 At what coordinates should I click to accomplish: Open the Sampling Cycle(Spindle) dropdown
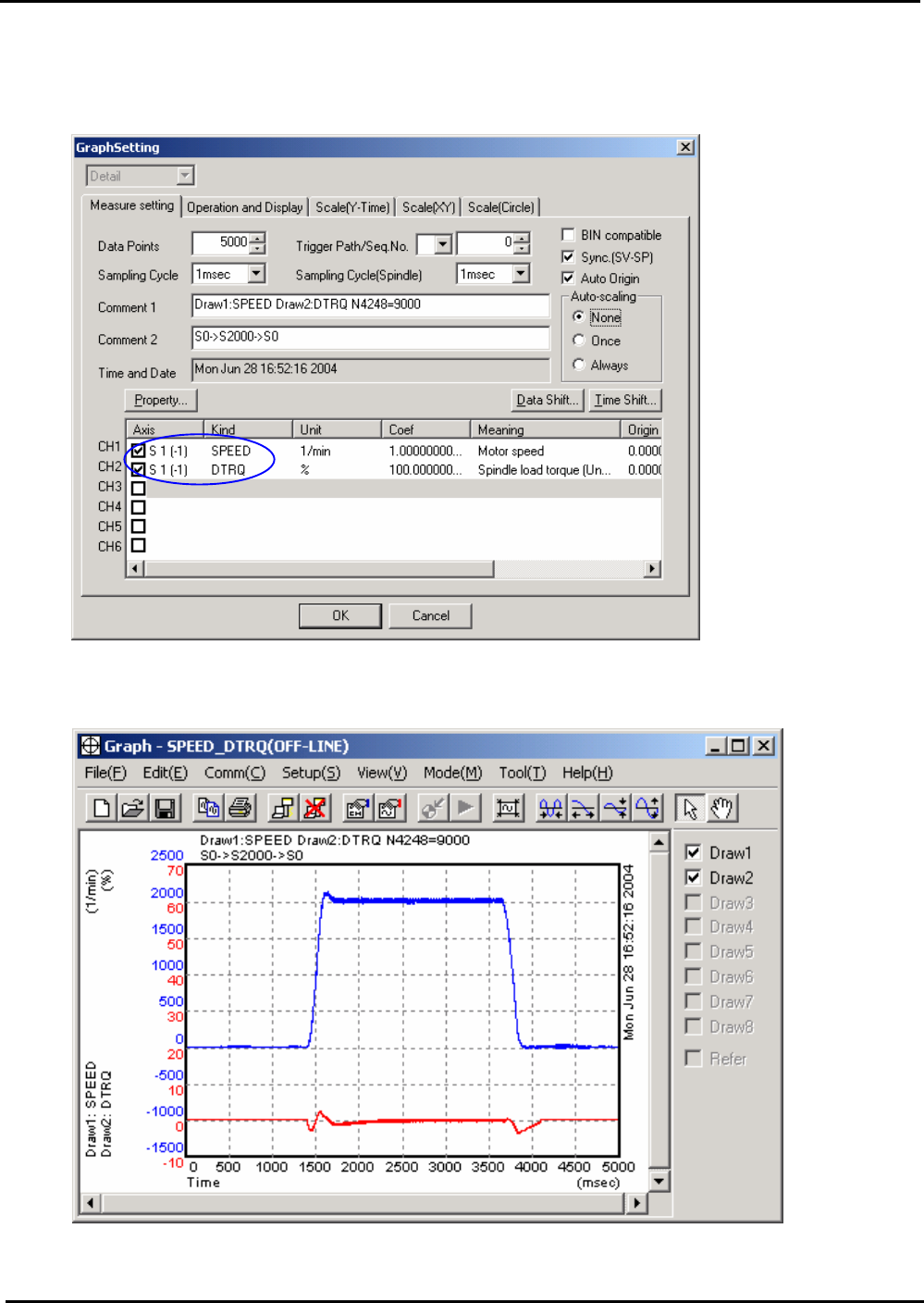521,274
